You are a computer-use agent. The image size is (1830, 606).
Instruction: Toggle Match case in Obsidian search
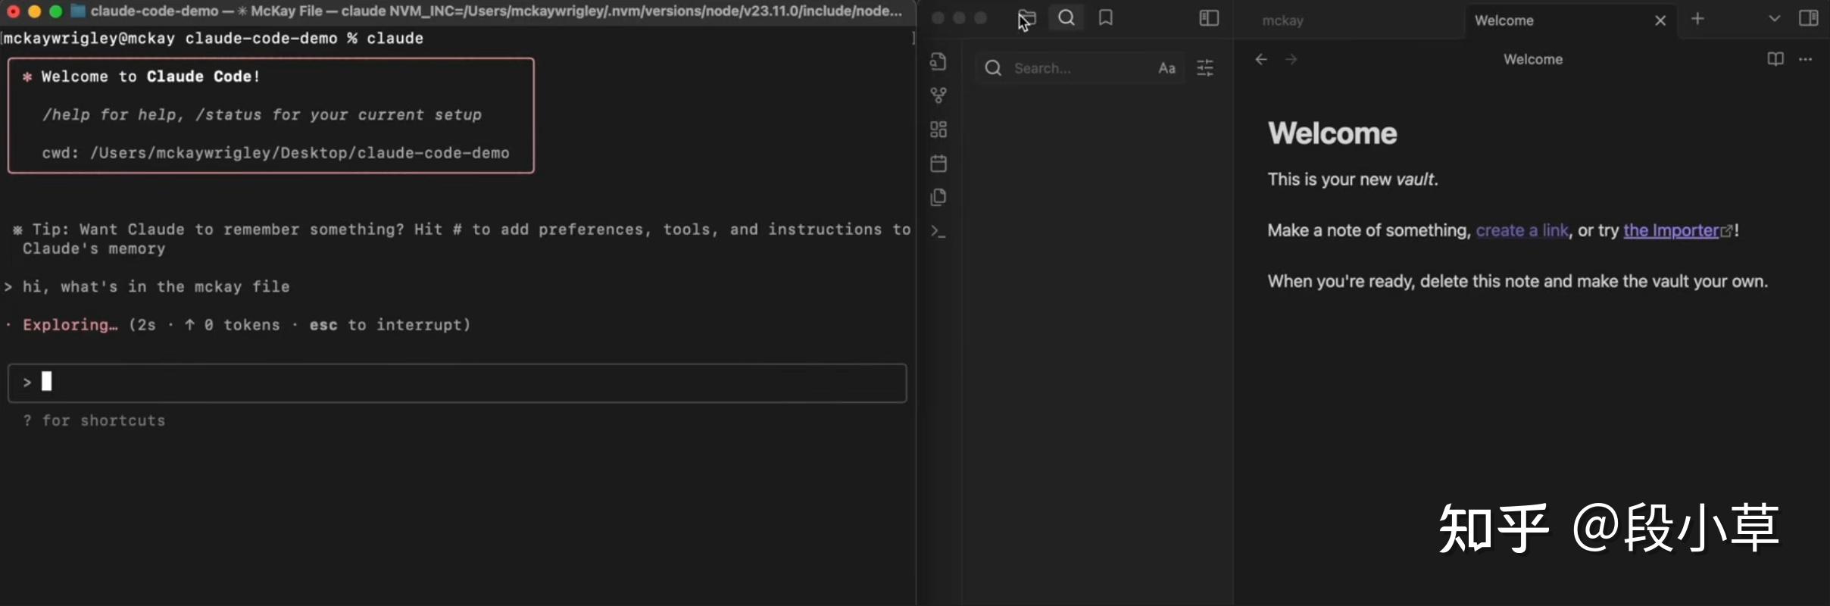(x=1166, y=68)
